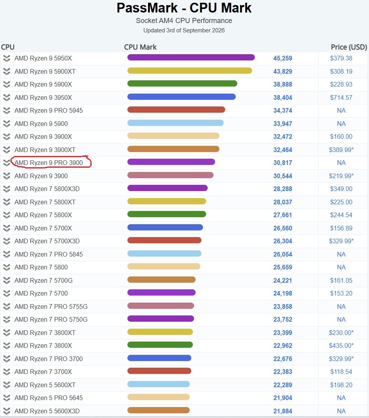Click double-chevron icon beside Ryzen 7 3800X

click(x=7, y=345)
